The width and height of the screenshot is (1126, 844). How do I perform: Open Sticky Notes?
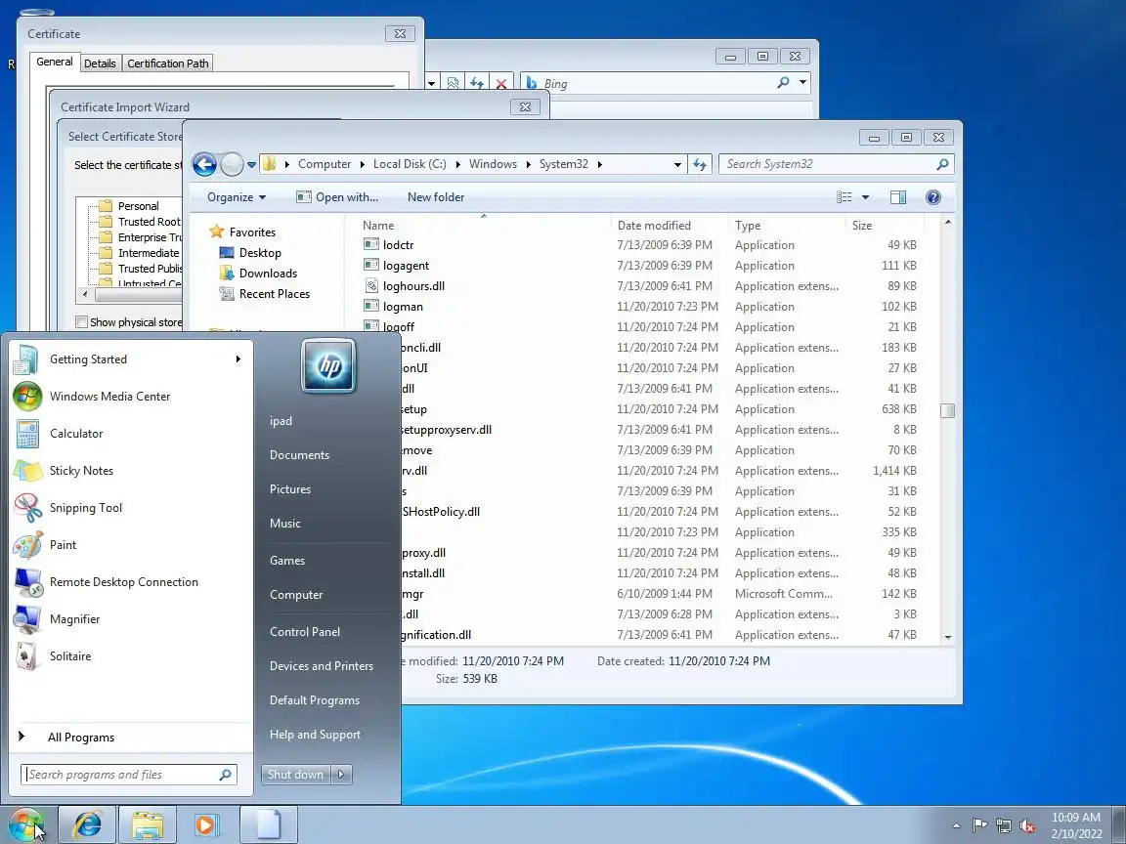[129, 471]
